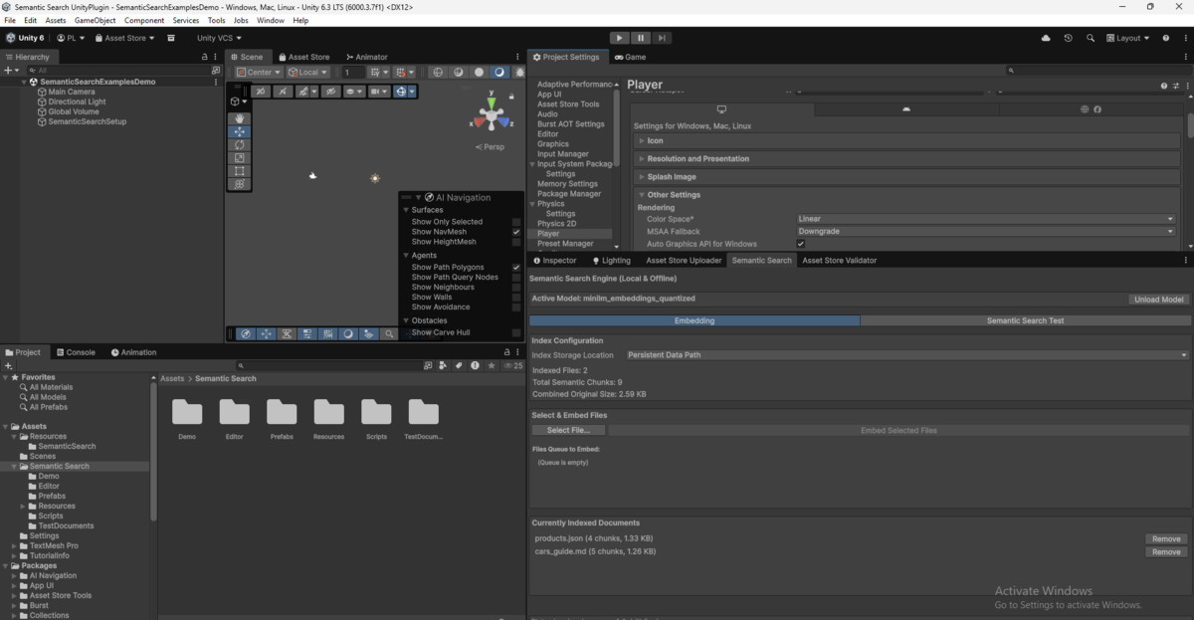This screenshot has width=1194, height=620.
Task: Toggle Auto Graphics API for Windows checkbox
Action: pos(800,244)
